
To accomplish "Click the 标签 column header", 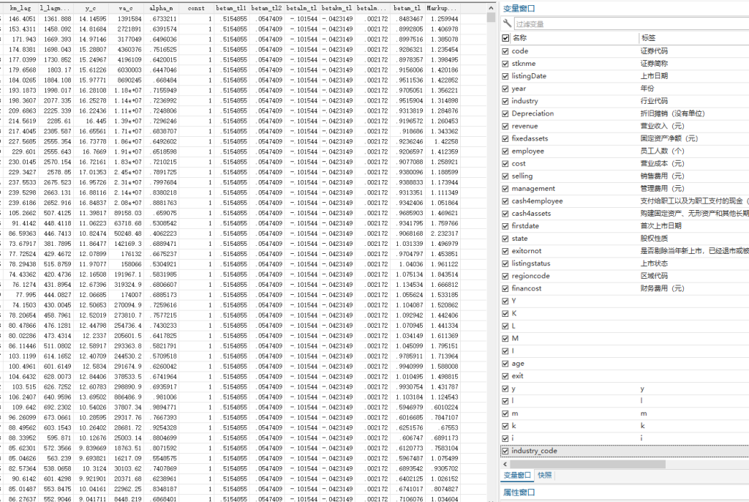I will click(x=648, y=38).
